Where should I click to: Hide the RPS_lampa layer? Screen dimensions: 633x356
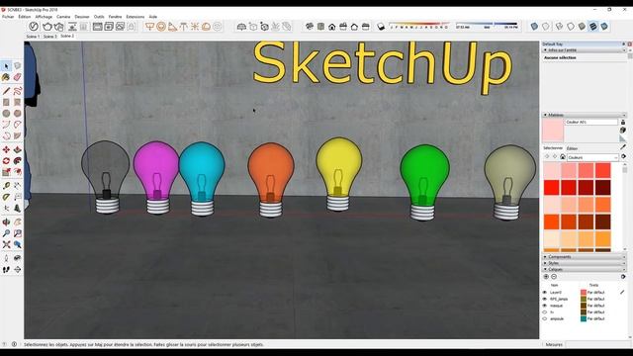pyautogui.click(x=545, y=299)
